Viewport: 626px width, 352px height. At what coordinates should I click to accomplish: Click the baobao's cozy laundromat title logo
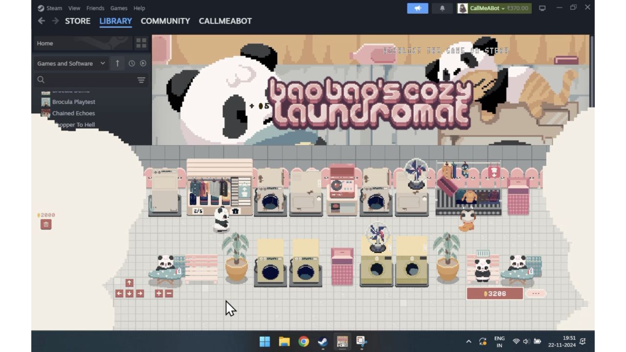(x=370, y=104)
